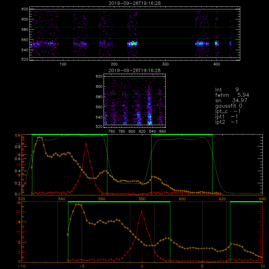Click the red peak apex in bottom plot
The height and width of the screenshot is (269, 269).
coord(141,211)
